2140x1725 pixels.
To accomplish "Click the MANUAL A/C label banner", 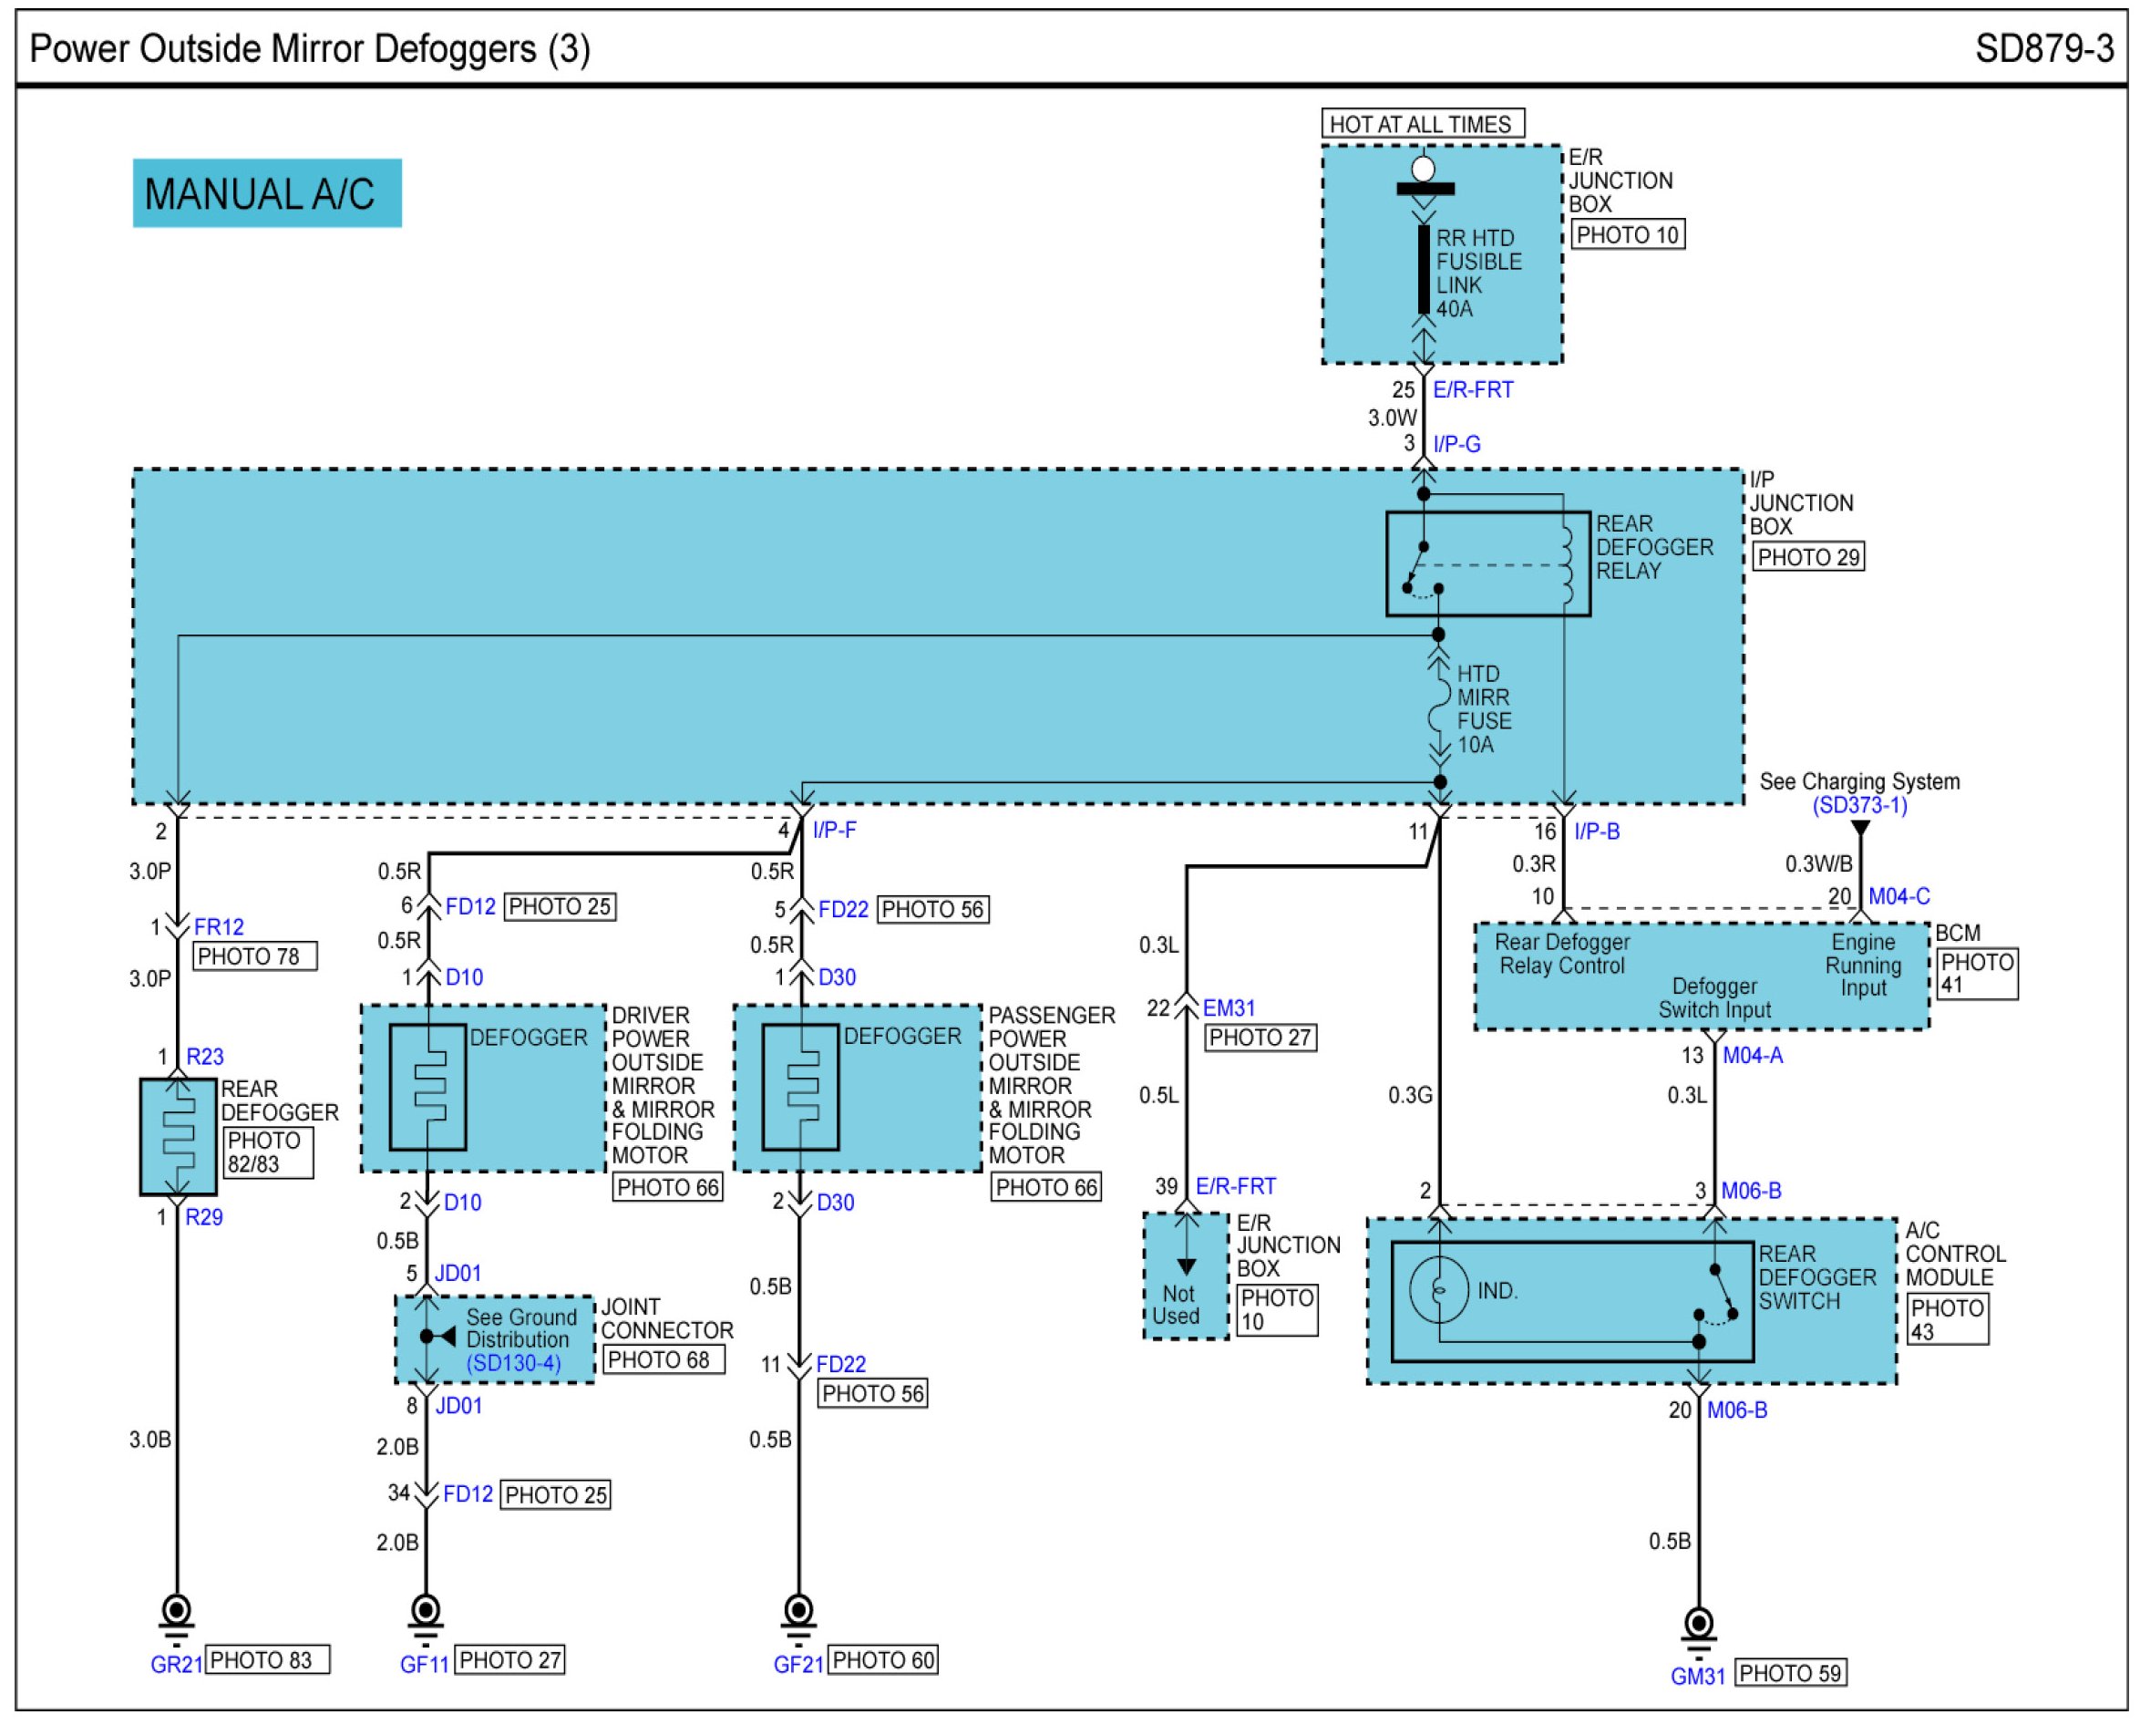I will 267,194.
